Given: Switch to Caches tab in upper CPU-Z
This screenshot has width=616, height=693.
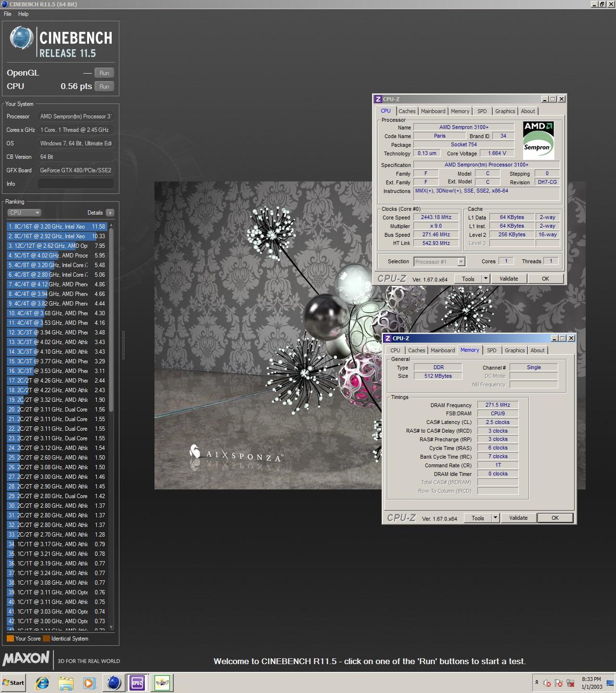Looking at the screenshot, I should pyautogui.click(x=407, y=111).
